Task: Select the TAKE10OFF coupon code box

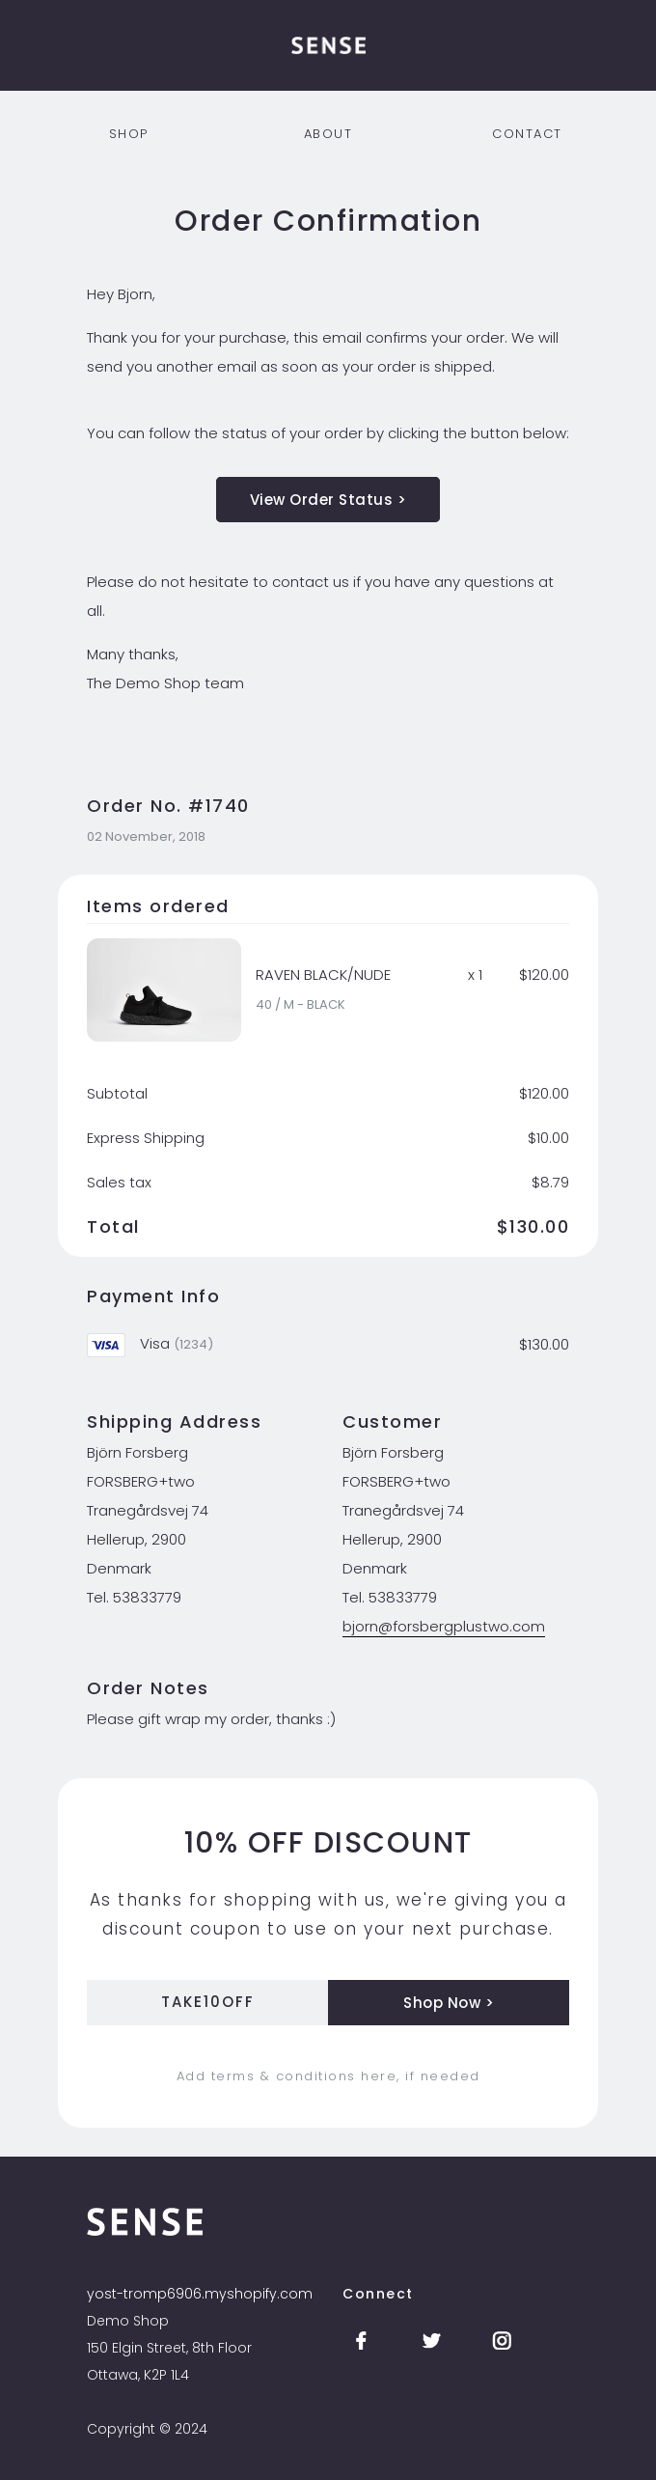Action: (x=207, y=2002)
